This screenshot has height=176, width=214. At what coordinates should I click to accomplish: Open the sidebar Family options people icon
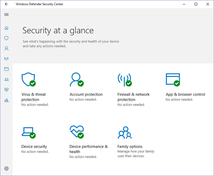point(6,101)
